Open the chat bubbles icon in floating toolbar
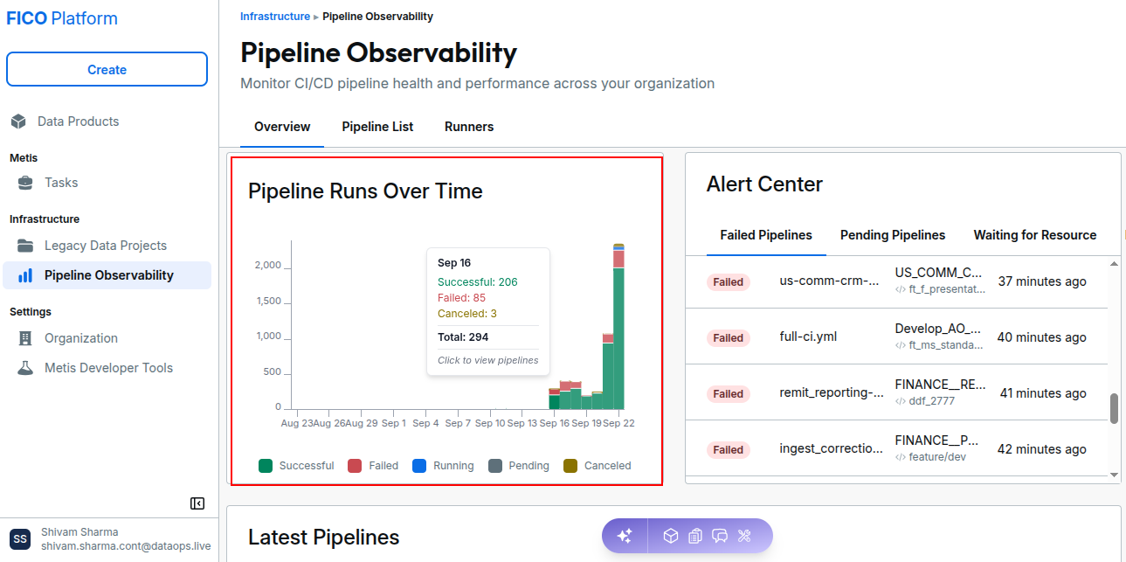This screenshot has width=1126, height=562. click(720, 536)
